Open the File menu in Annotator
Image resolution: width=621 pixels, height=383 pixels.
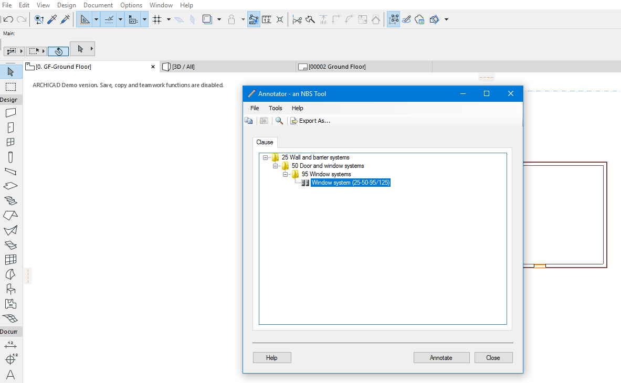(x=255, y=108)
